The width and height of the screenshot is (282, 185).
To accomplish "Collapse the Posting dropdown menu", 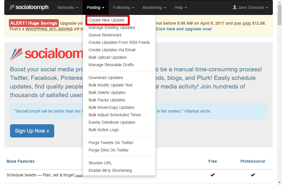I will pyautogui.click(x=95, y=7).
